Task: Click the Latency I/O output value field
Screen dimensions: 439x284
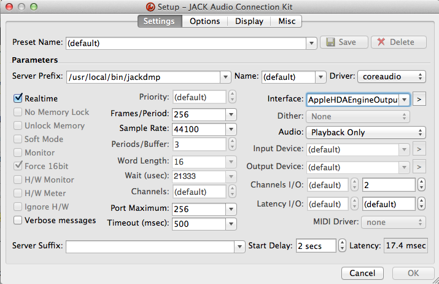Action: (x=389, y=204)
